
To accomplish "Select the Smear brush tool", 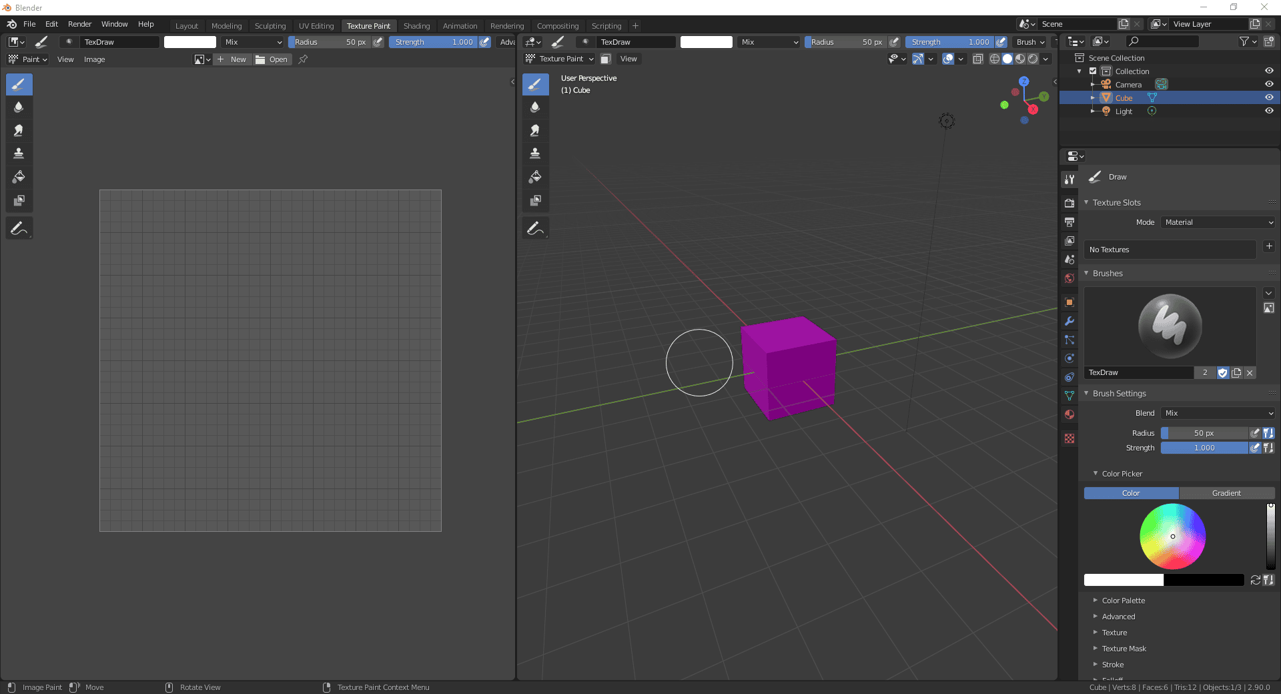I will tap(19, 130).
